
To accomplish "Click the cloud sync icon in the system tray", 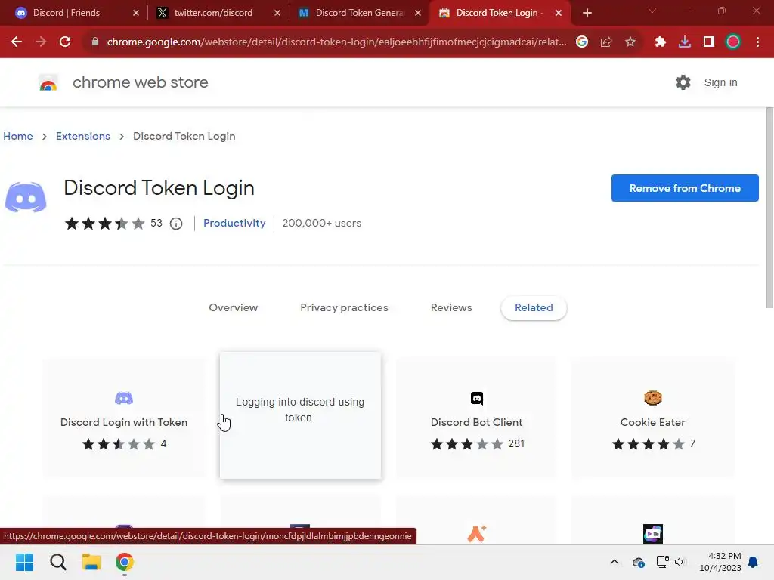I will pos(638,562).
